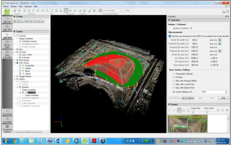Open the rayCloud menu
231x145 pixels.
tap(28, 6)
